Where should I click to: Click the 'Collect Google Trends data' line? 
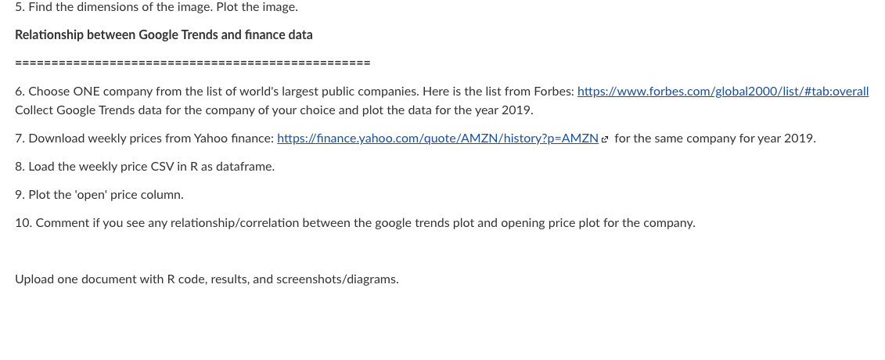pyautogui.click(x=275, y=110)
